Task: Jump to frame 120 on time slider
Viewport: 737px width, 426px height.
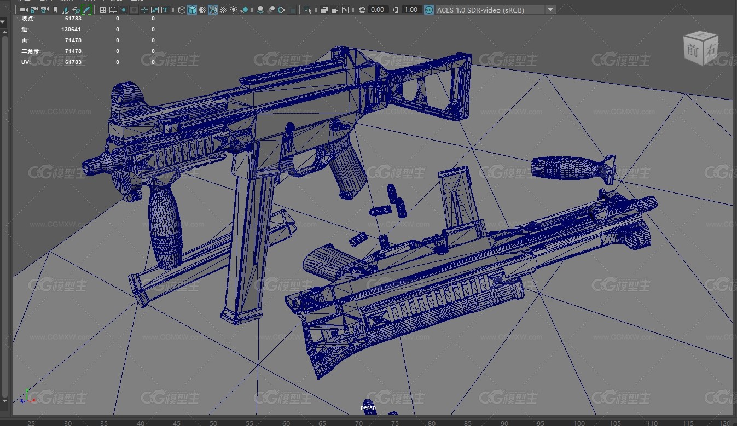Action: pos(724,423)
